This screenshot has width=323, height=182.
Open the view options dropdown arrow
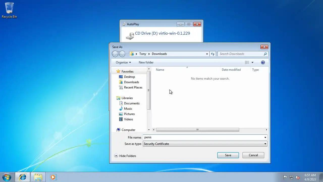252,62
